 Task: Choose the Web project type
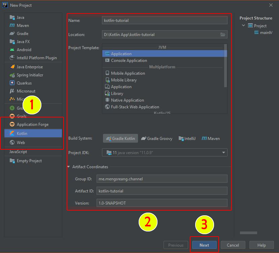pyautogui.click(x=33, y=143)
